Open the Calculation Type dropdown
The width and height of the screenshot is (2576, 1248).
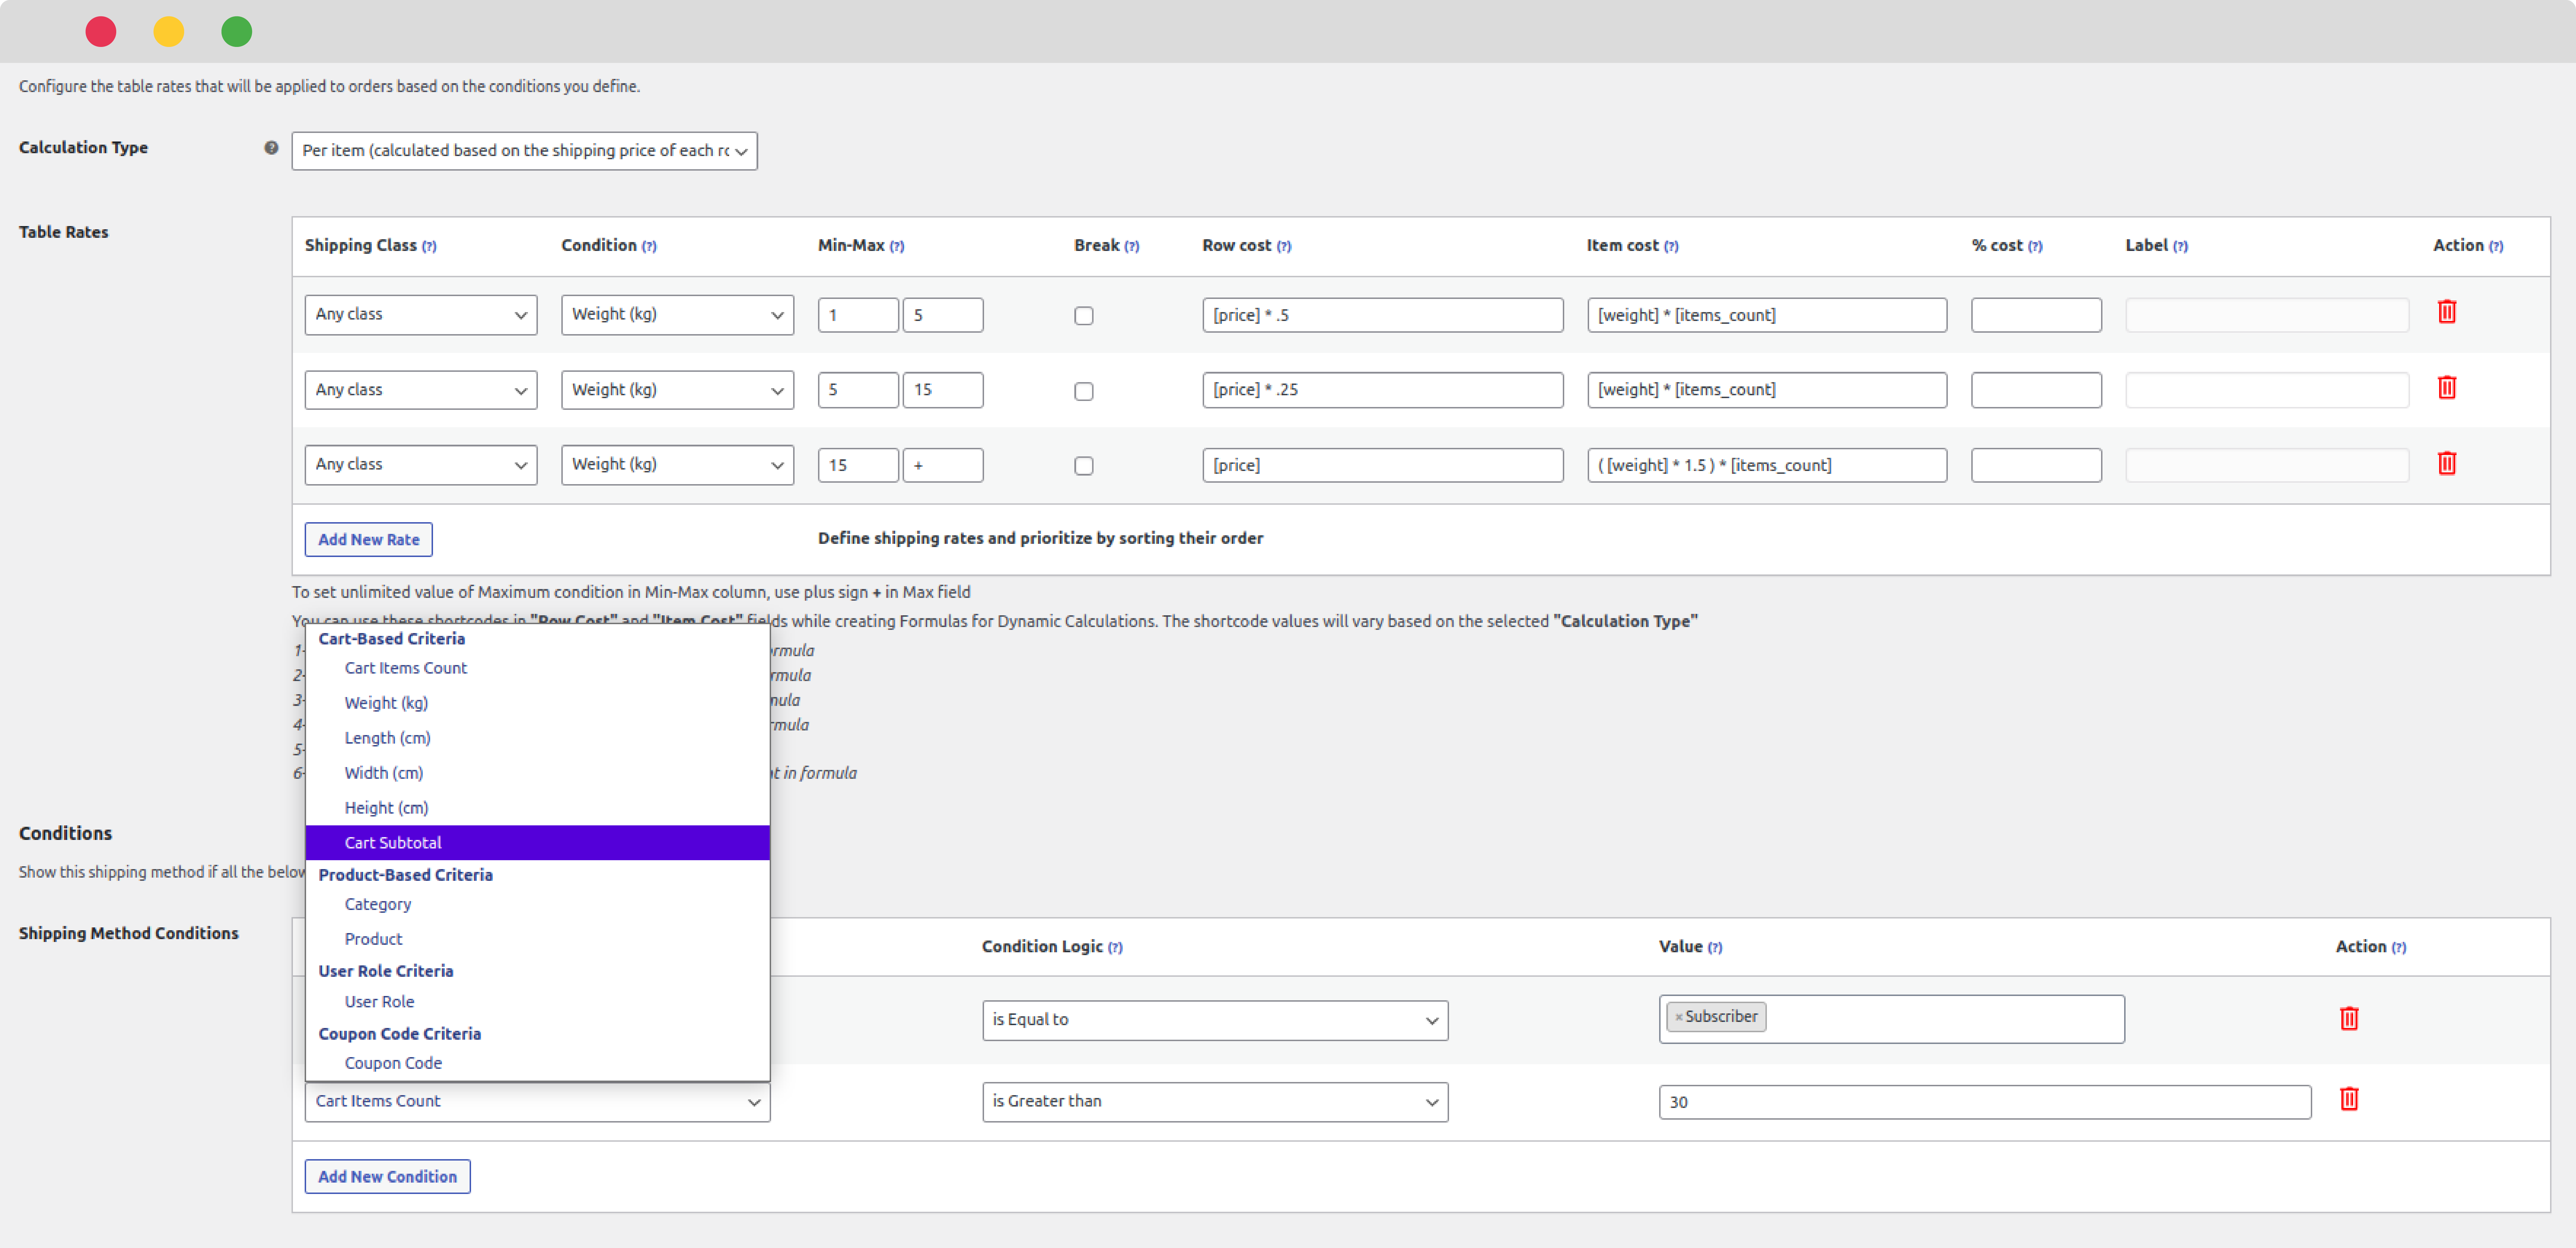point(524,151)
